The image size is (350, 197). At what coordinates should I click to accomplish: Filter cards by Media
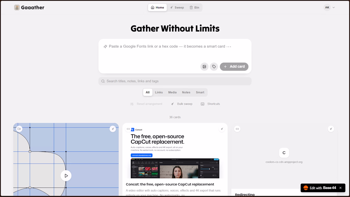[172, 92]
